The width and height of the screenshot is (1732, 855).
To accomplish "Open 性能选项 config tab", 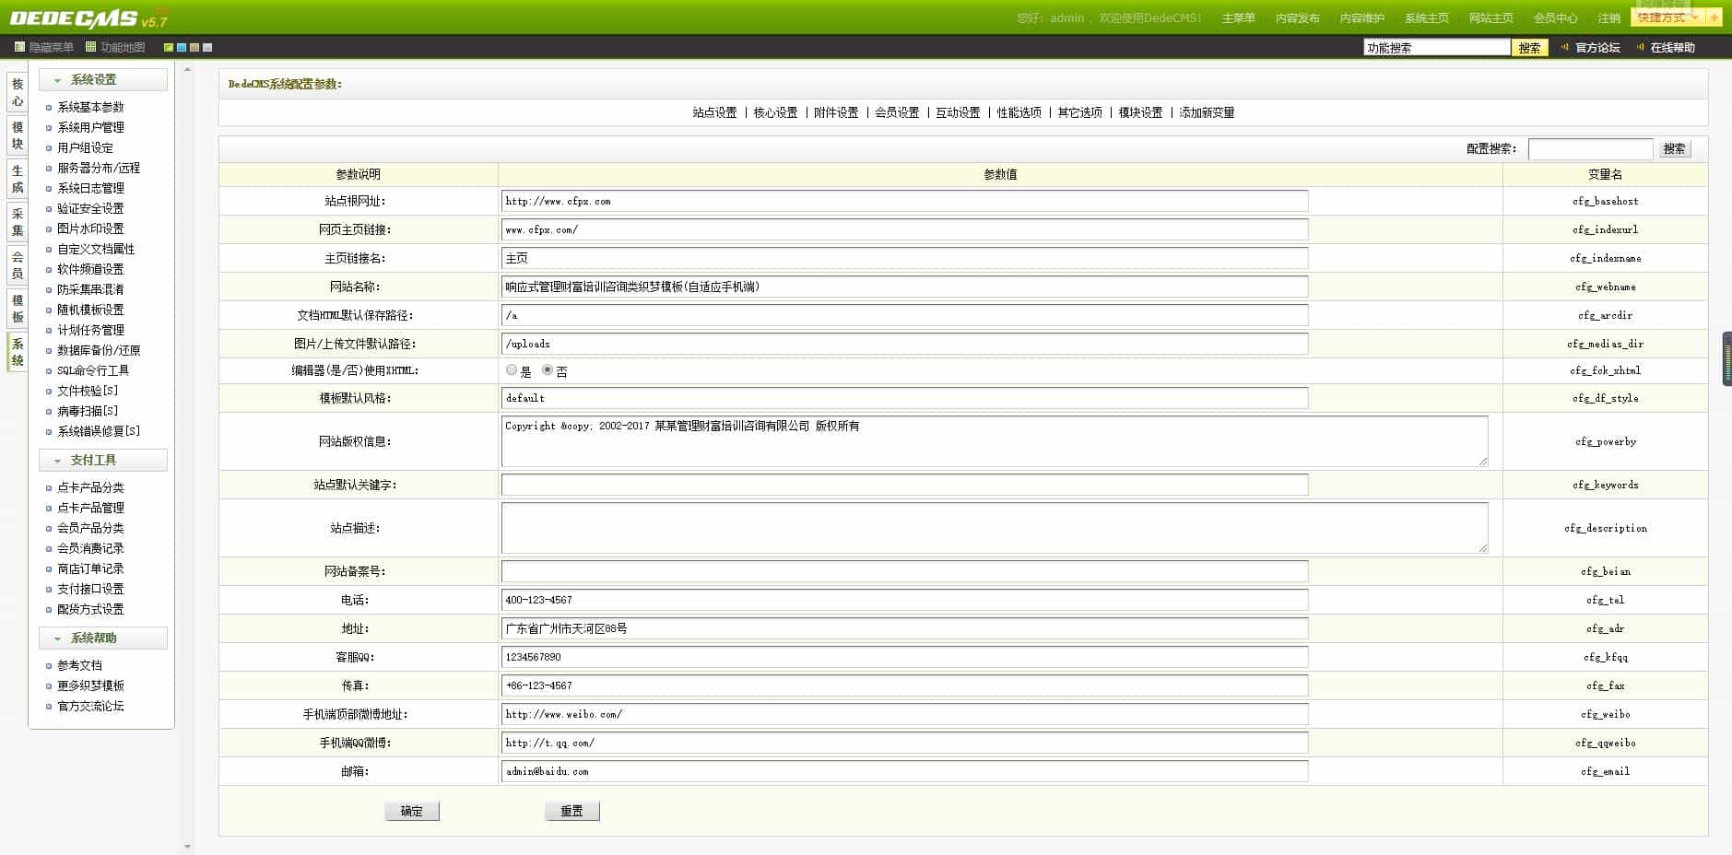I will coord(1019,112).
